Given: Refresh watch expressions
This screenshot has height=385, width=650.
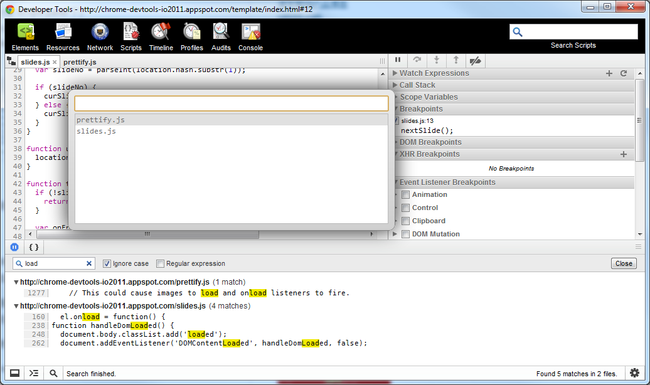Looking at the screenshot, I should coord(624,73).
